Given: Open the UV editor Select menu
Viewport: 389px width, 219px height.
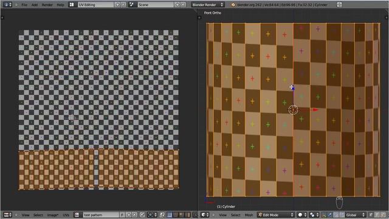Looking at the screenshot, I should click(38, 215).
